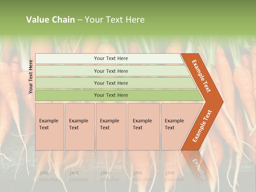Click the title's "Your Text Here" subtitle portion
256x192 pixels.
click(115, 20)
